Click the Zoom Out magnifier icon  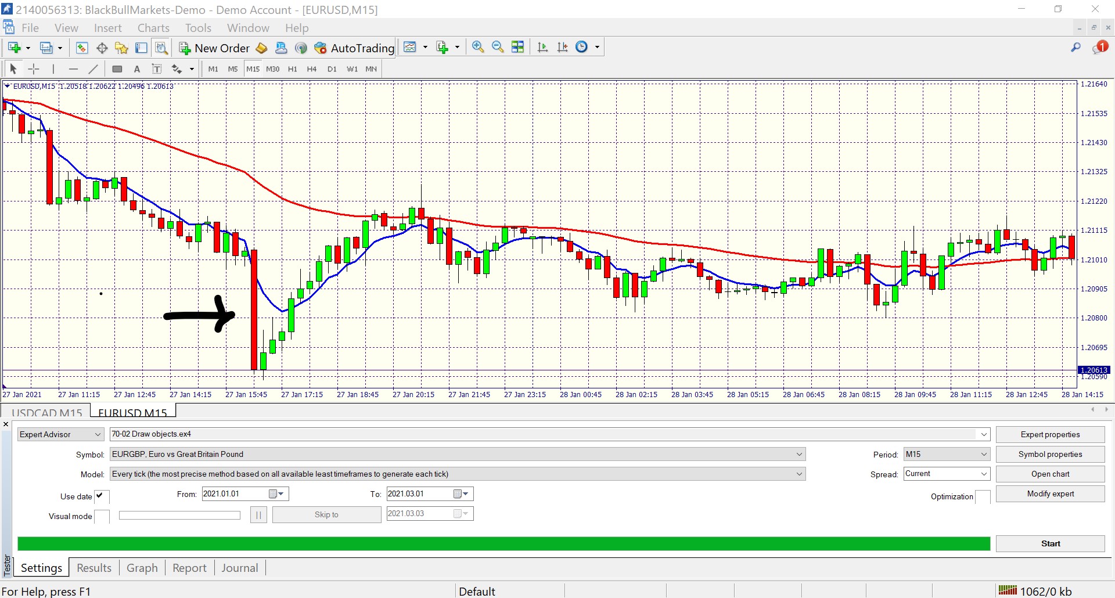498,48
